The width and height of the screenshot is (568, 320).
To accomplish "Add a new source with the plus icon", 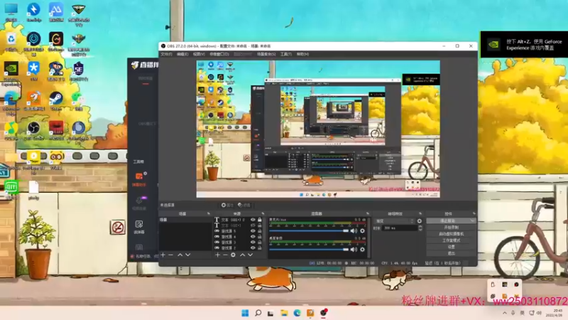I will 217,255.
